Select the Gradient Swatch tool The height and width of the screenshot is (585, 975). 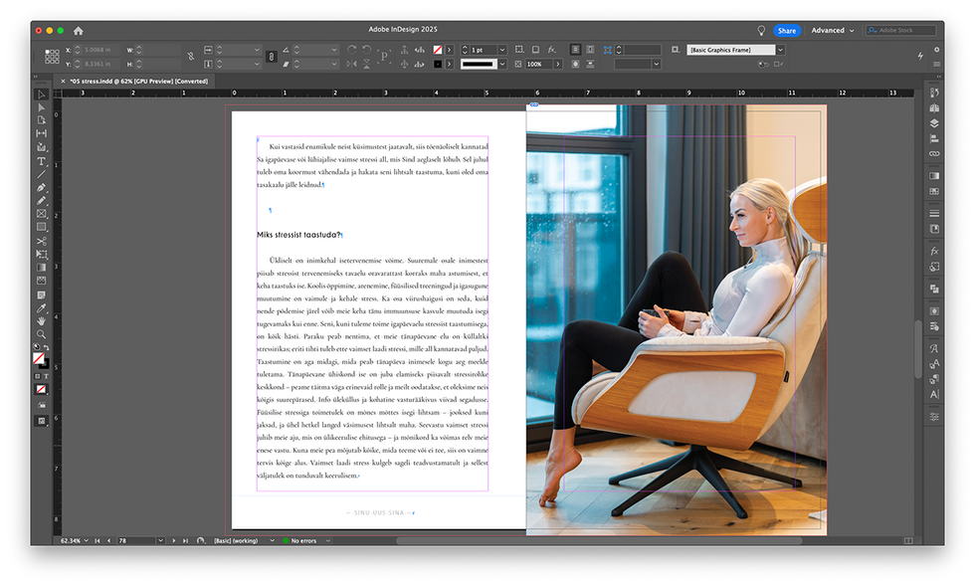tap(41, 268)
